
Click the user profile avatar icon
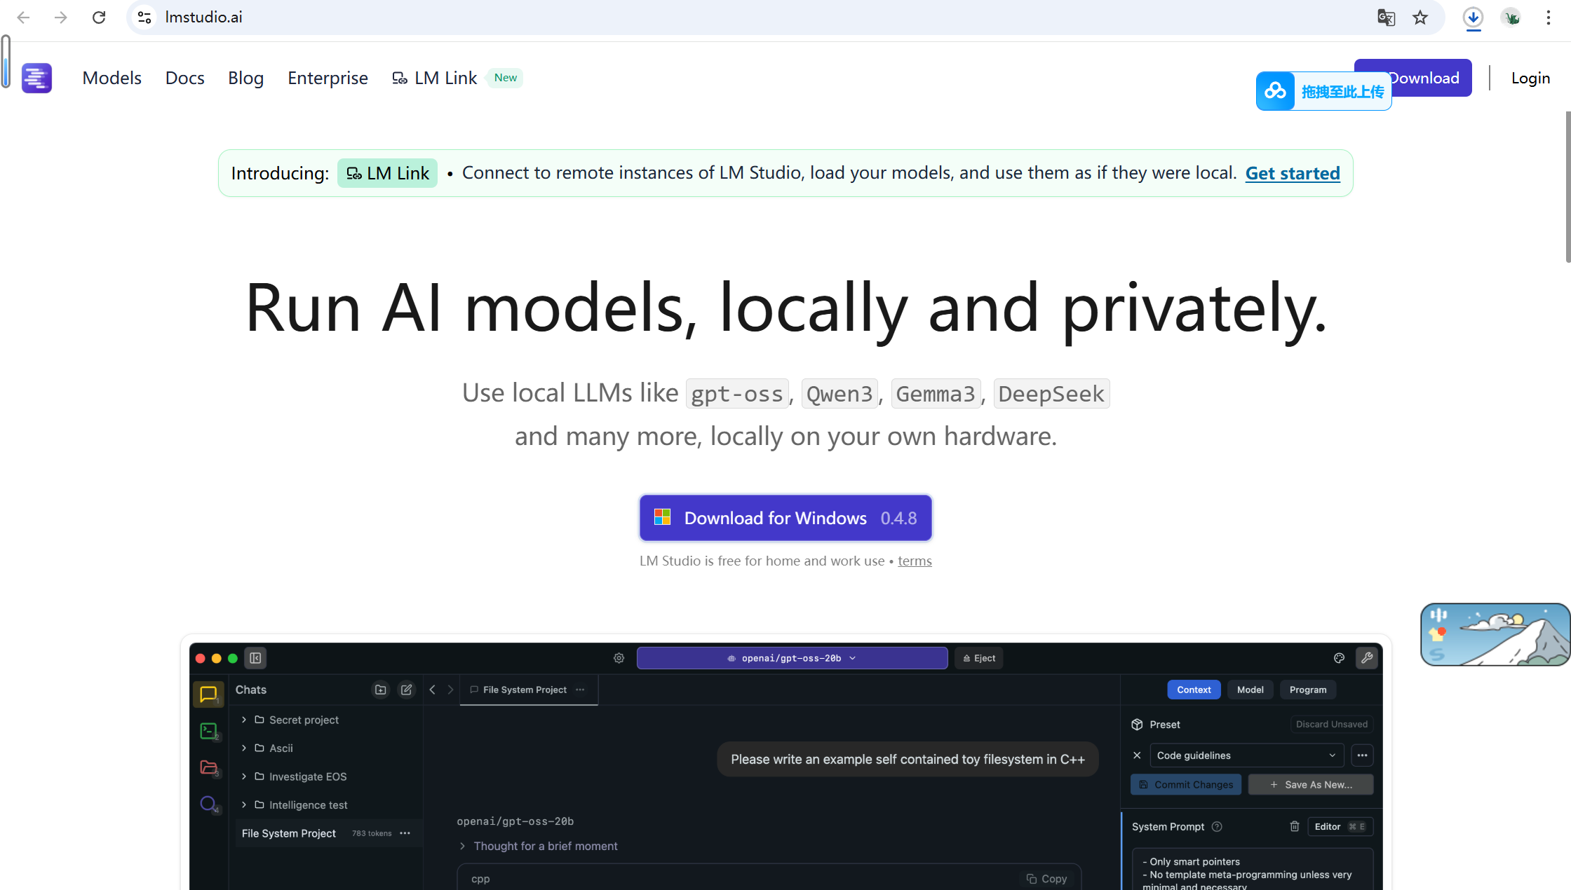[x=1511, y=18]
